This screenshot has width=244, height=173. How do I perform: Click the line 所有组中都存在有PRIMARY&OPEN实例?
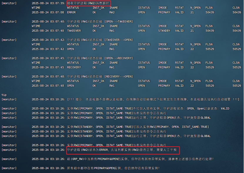(x=113, y=168)
